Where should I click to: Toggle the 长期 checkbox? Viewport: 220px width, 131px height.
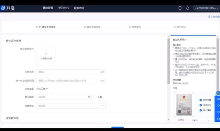[x=95, y=97]
